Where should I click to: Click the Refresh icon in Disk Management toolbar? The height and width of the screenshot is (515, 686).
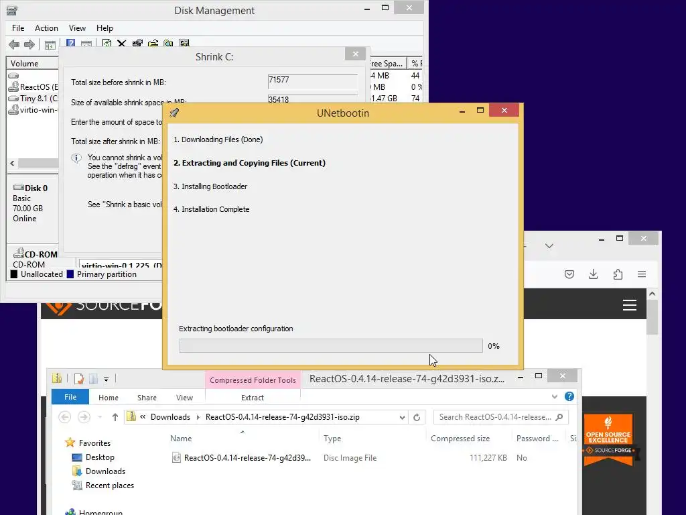[107, 44]
